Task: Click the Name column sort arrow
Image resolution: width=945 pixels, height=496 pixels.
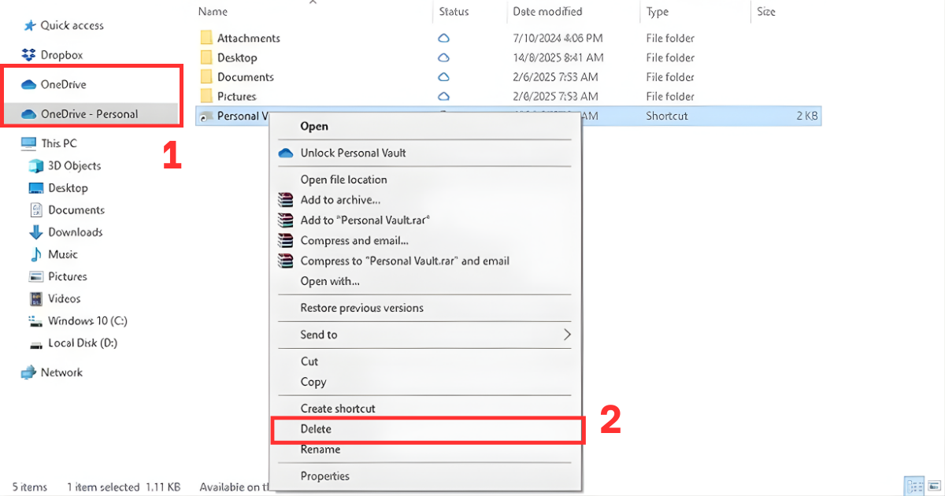Action: click(313, 4)
